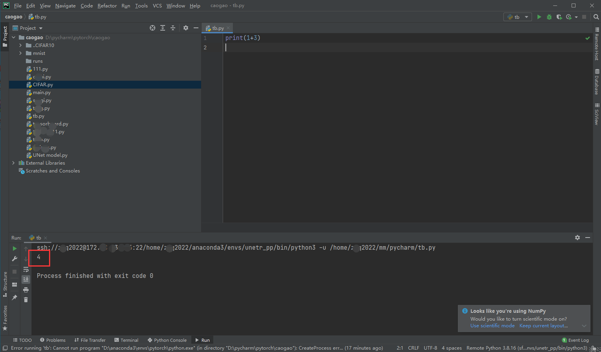The height and width of the screenshot is (352, 601).
Task: Click tool window quick-access icon in status bar
Action: 5,348
